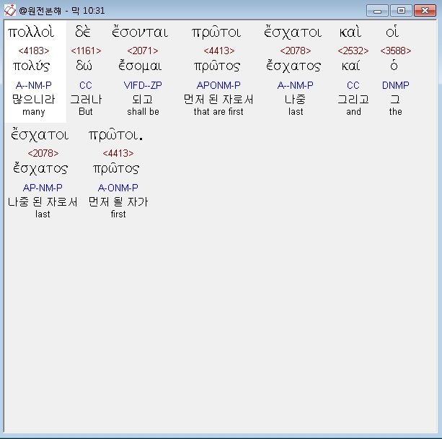This screenshot has width=442, height=439.
Task: Click Korean gloss 나중 된 자로서
Action: [43, 202]
